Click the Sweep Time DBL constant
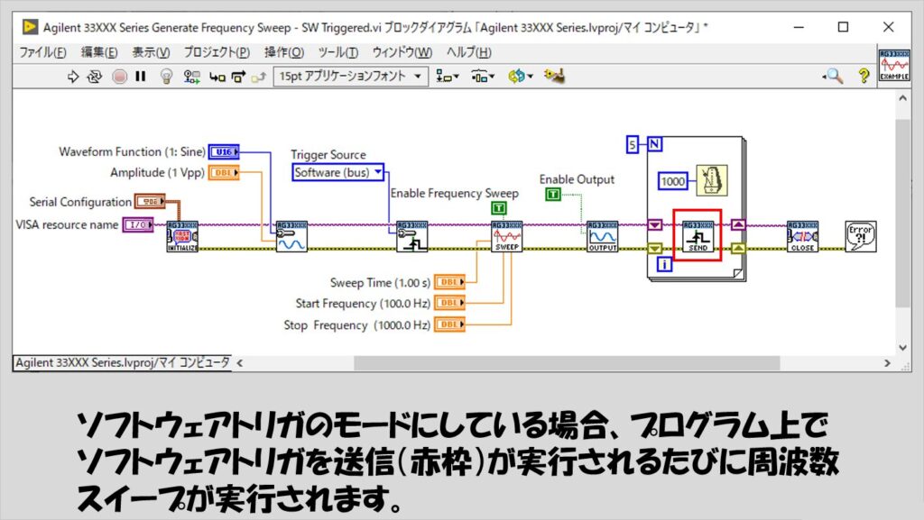 click(x=449, y=282)
